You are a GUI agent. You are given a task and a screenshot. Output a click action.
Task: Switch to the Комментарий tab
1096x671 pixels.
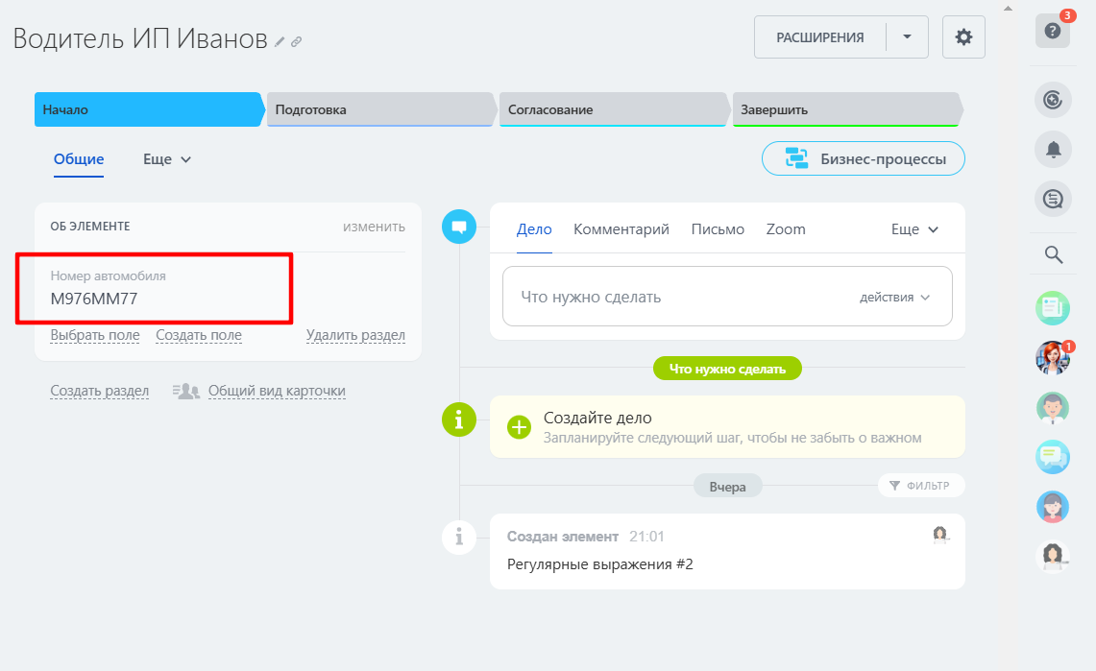621,228
